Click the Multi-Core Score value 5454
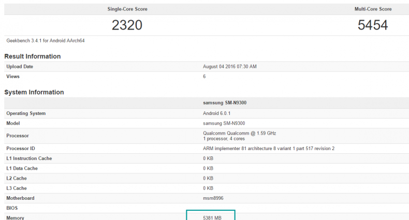The image size is (409, 220). (x=373, y=25)
